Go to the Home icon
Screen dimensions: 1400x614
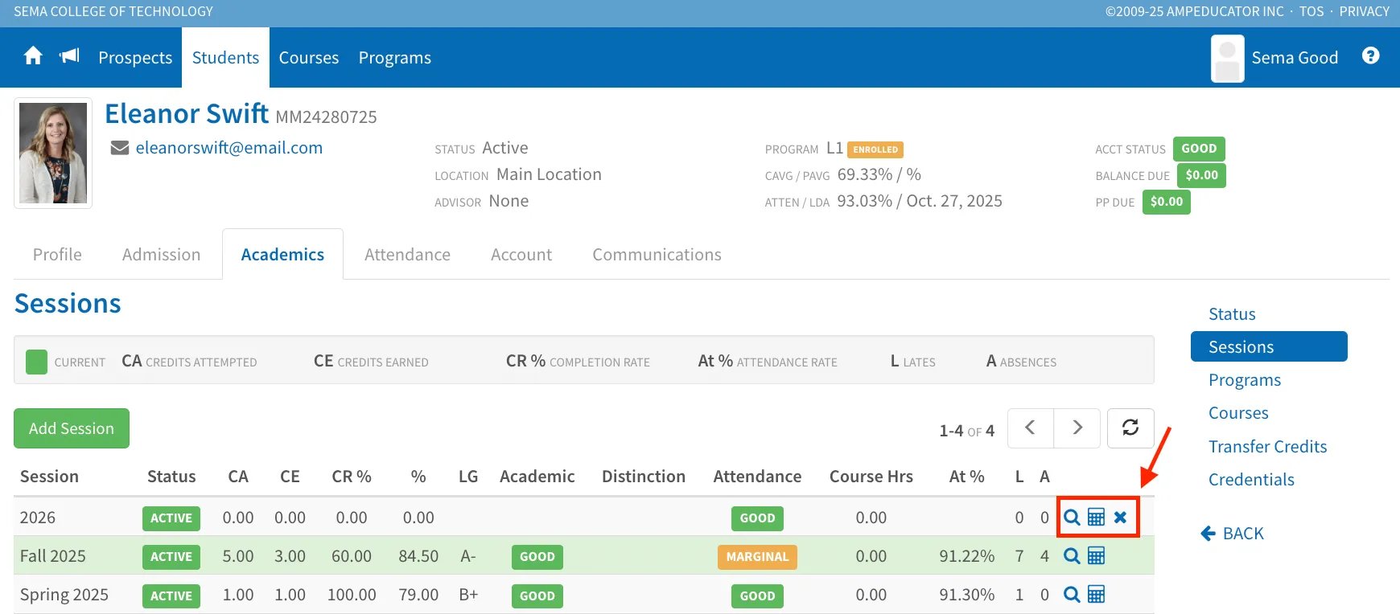(33, 56)
